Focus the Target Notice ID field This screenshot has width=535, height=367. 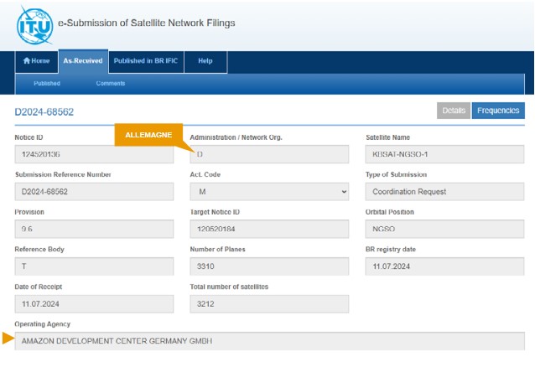click(269, 229)
